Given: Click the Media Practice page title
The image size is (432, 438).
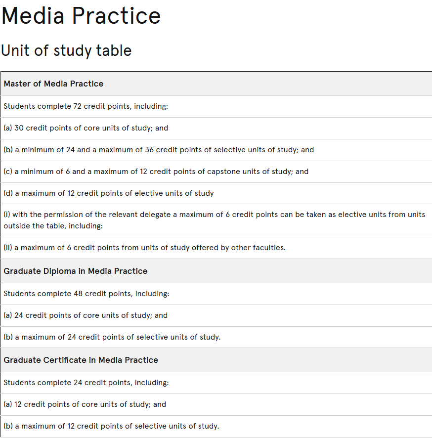Looking at the screenshot, I should (x=81, y=16).
